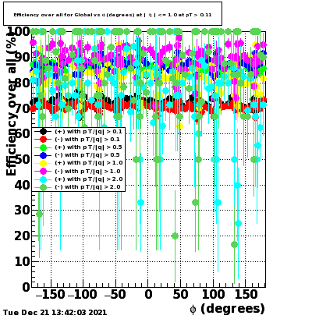Click the yellow legend marker
The image size is (312, 319).
click(x=44, y=163)
